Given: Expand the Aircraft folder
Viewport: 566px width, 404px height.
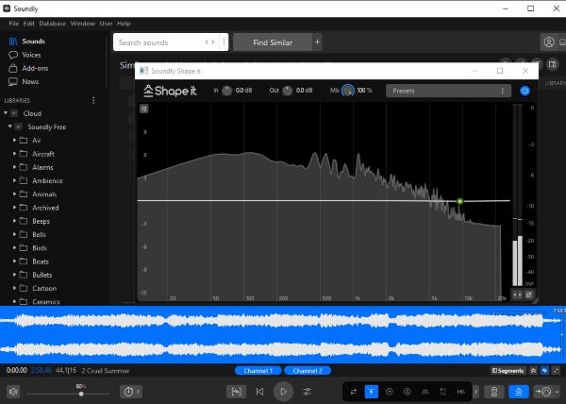Looking at the screenshot, I should coord(14,154).
